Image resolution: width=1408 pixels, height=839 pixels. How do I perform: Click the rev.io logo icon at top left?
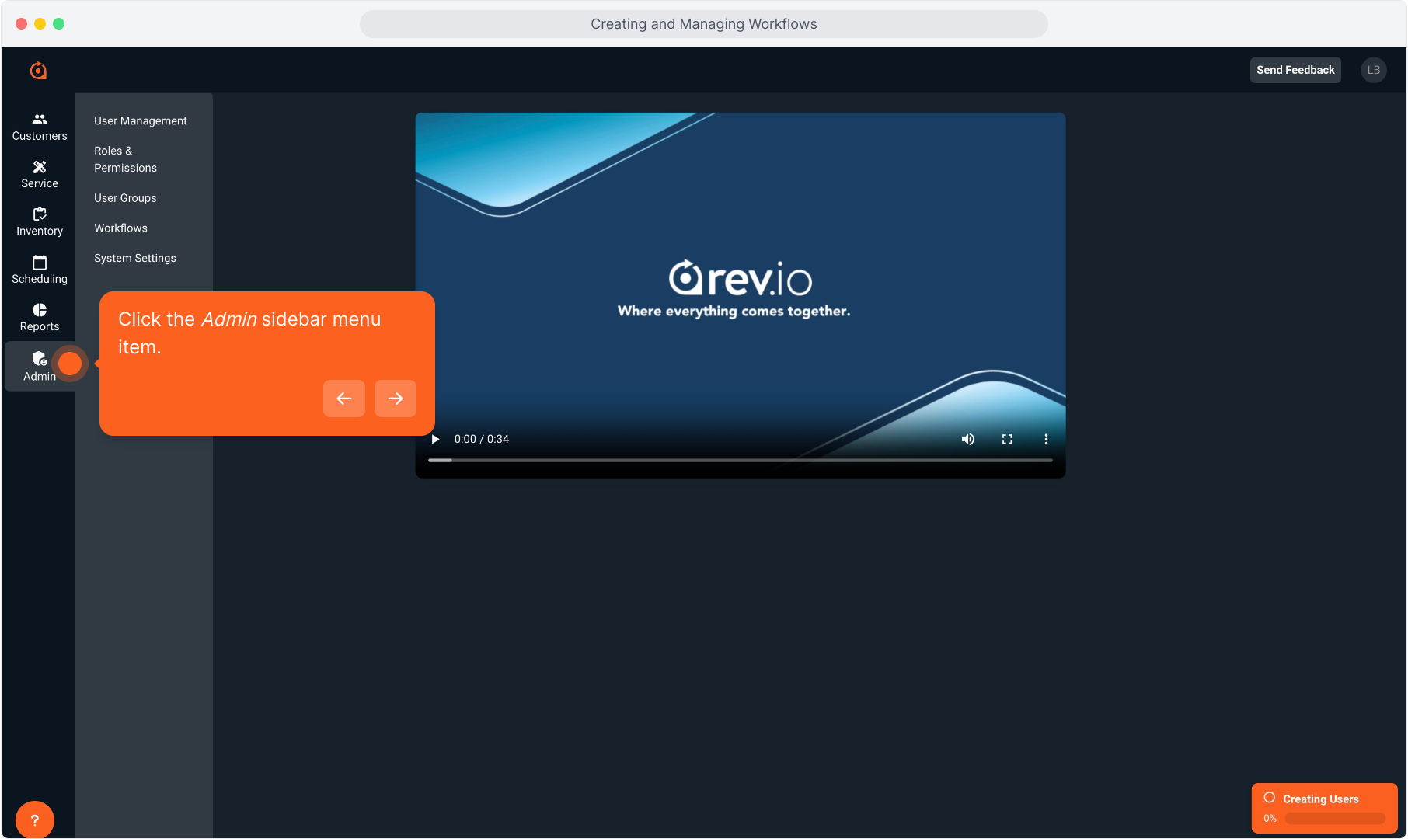[x=38, y=71]
